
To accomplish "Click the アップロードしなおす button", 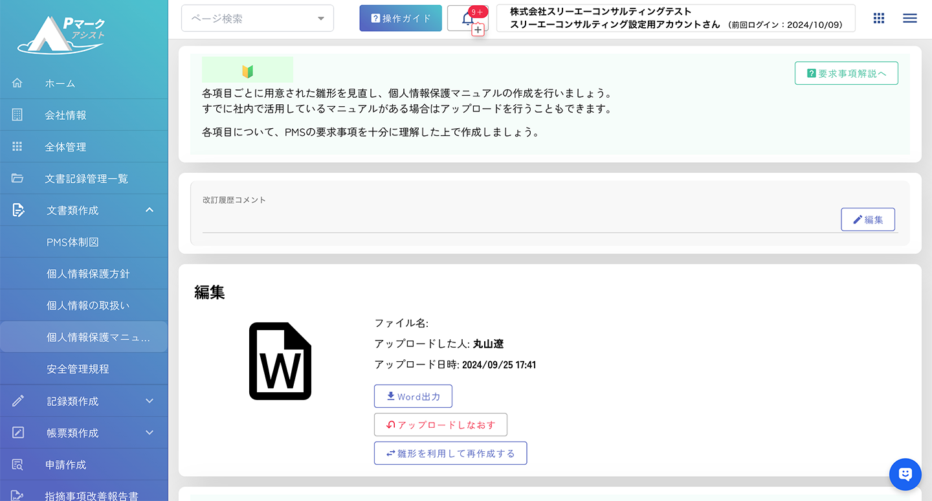I will pyautogui.click(x=440, y=425).
